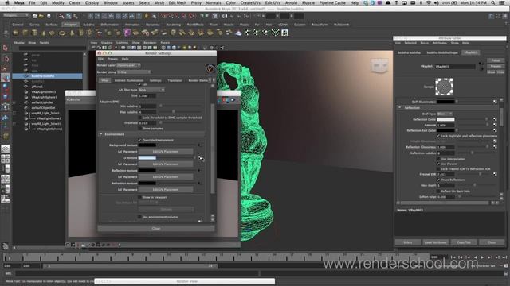Click the polygon cube shelf icon
Screen dimensions: 510x286
(x=25, y=33)
